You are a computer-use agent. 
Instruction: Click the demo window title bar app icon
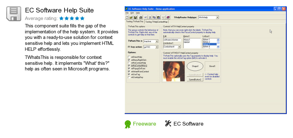point(127,9)
